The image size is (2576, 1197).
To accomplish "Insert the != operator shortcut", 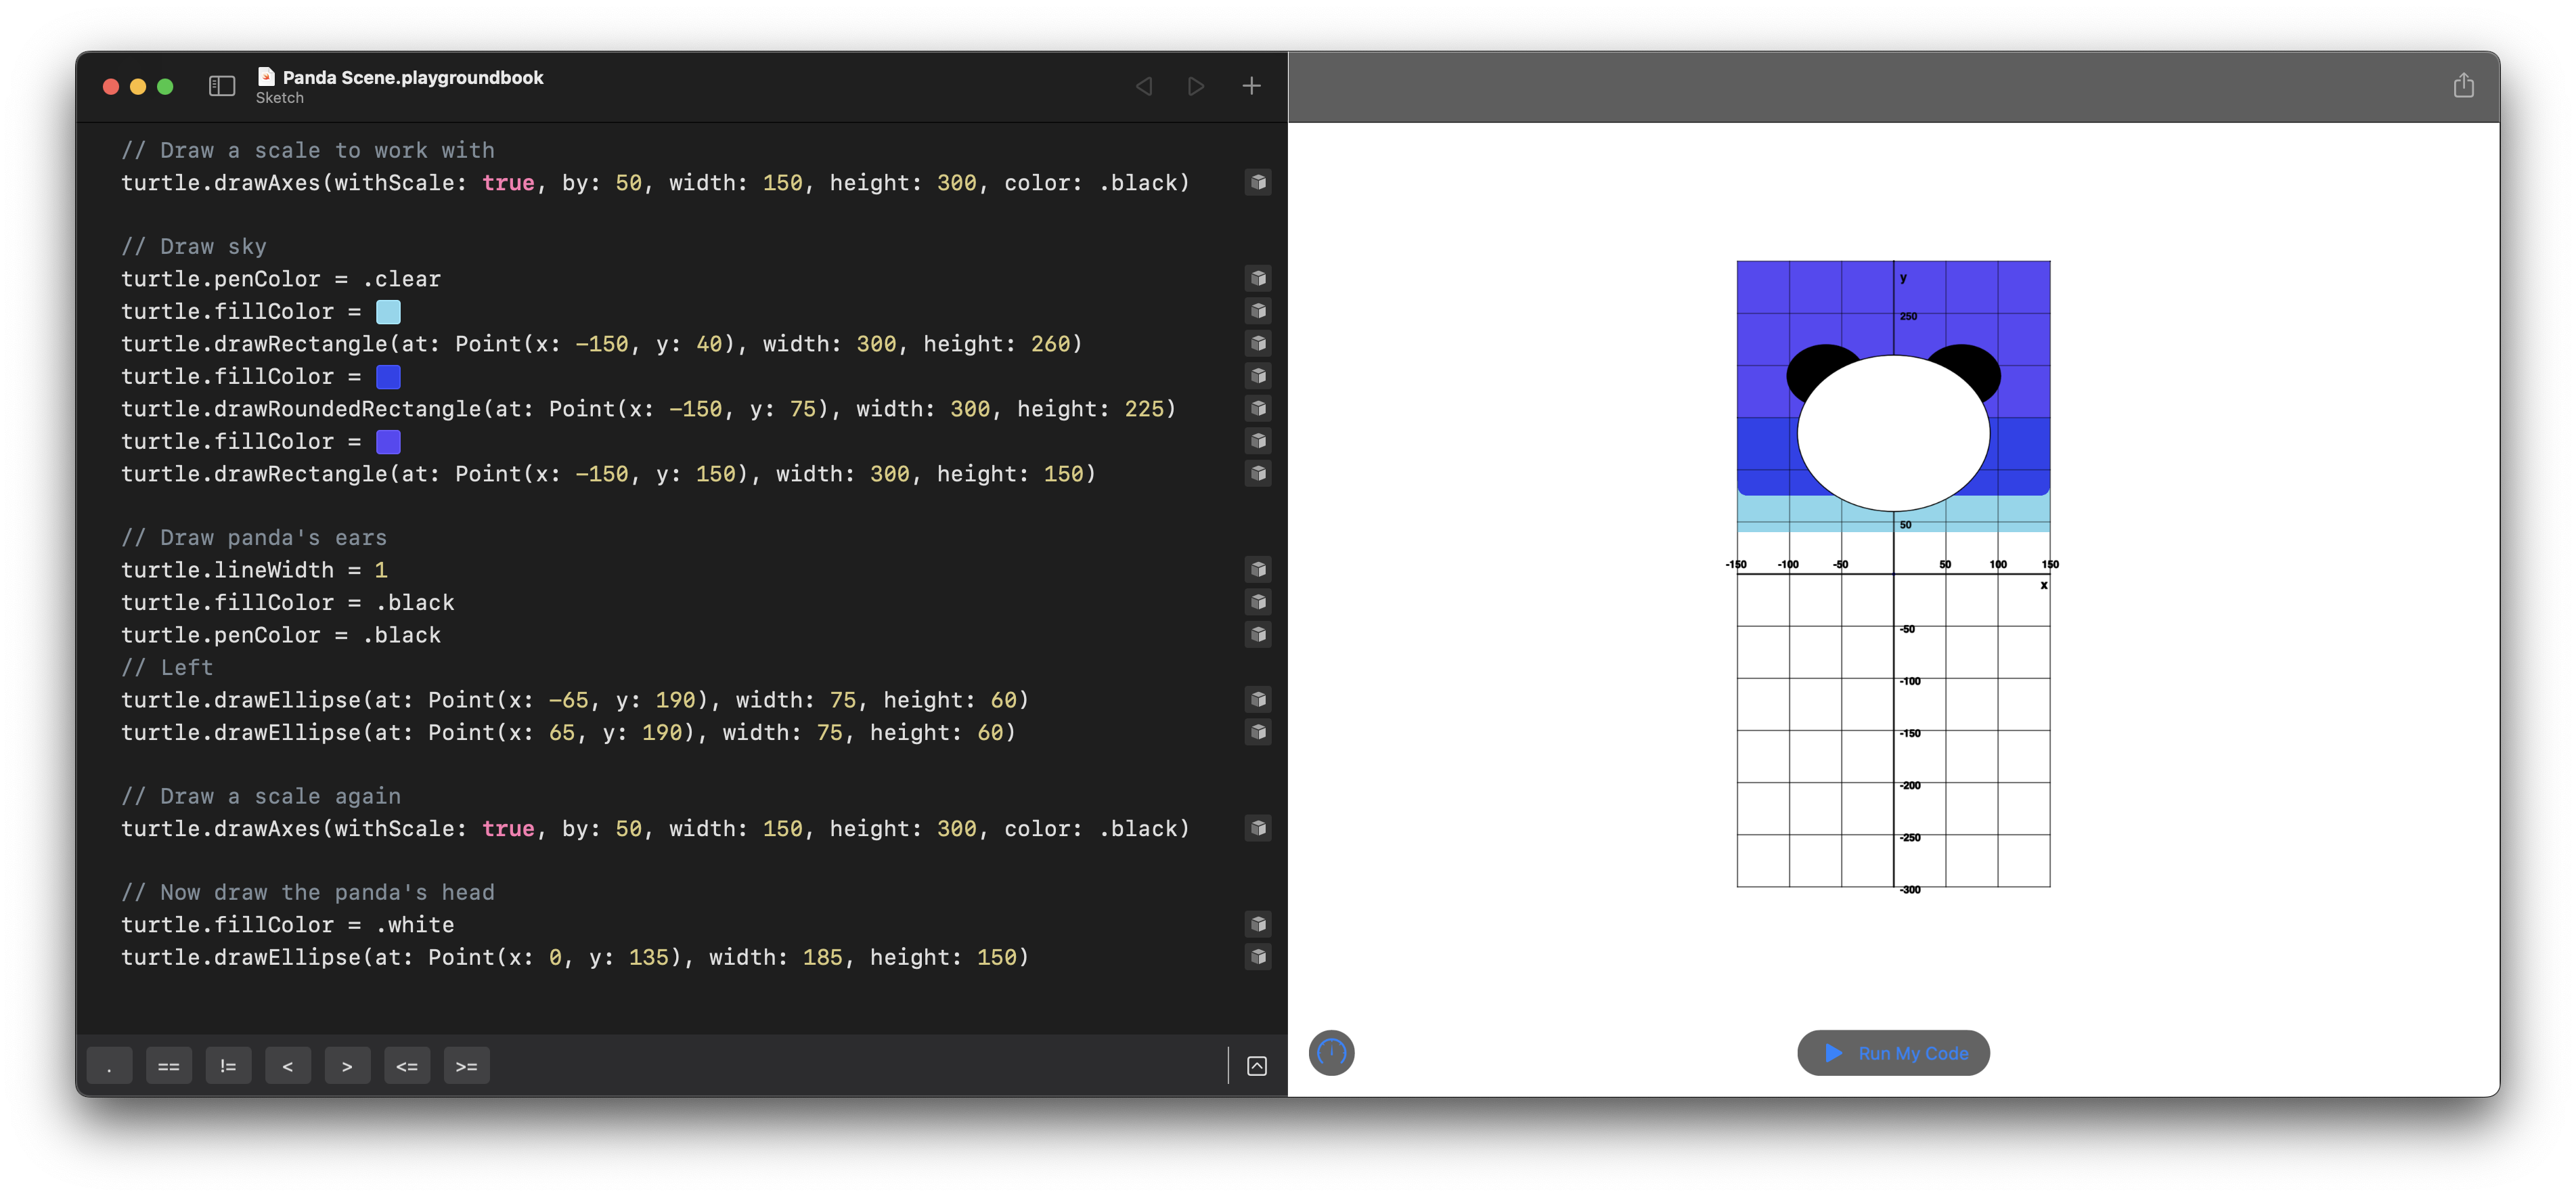I will tap(228, 1066).
